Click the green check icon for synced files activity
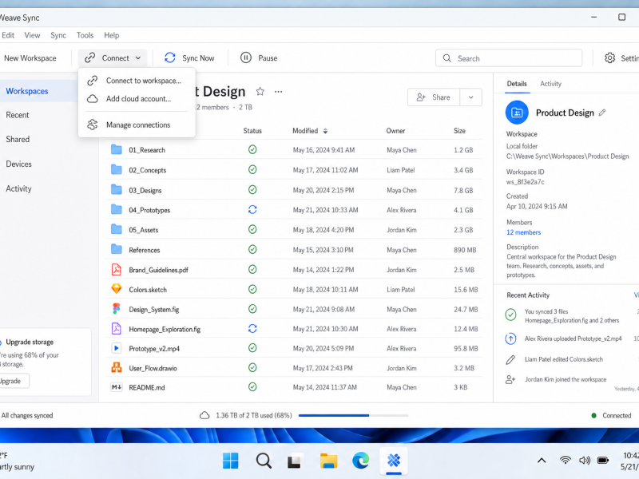 pyautogui.click(x=510, y=315)
